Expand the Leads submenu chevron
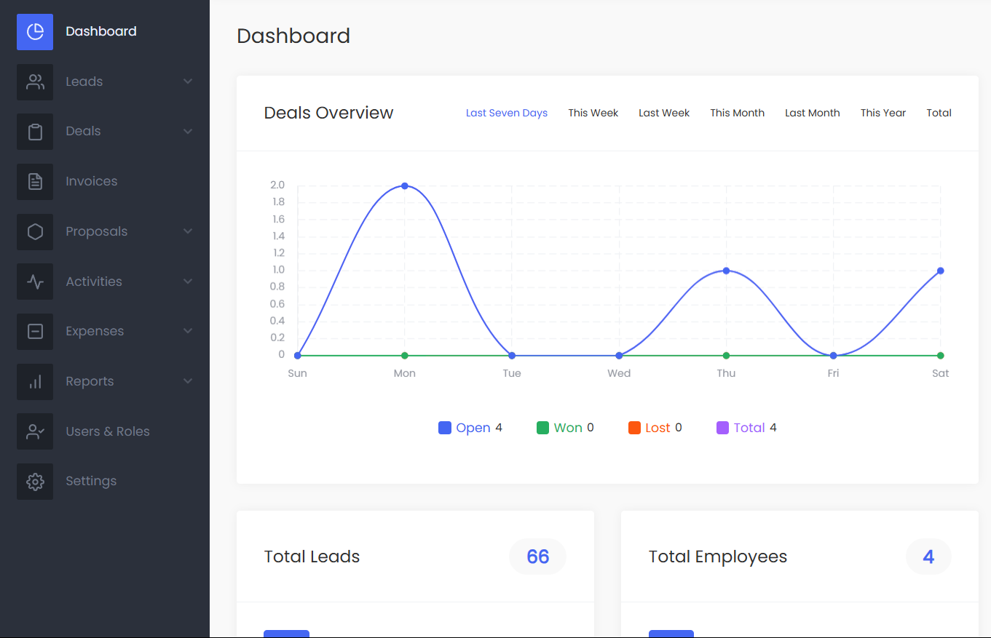The image size is (991, 638). pyautogui.click(x=188, y=81)
